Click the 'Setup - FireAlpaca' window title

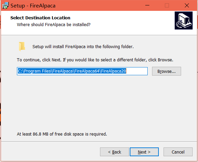[33, 6]
